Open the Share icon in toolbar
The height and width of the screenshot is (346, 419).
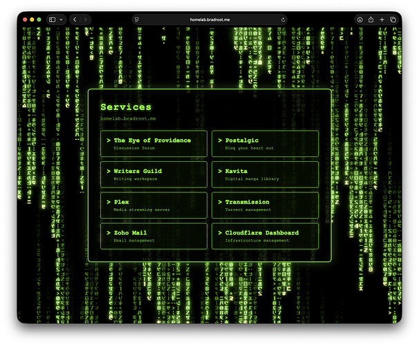pyautogui.click(x=371, y=19)
